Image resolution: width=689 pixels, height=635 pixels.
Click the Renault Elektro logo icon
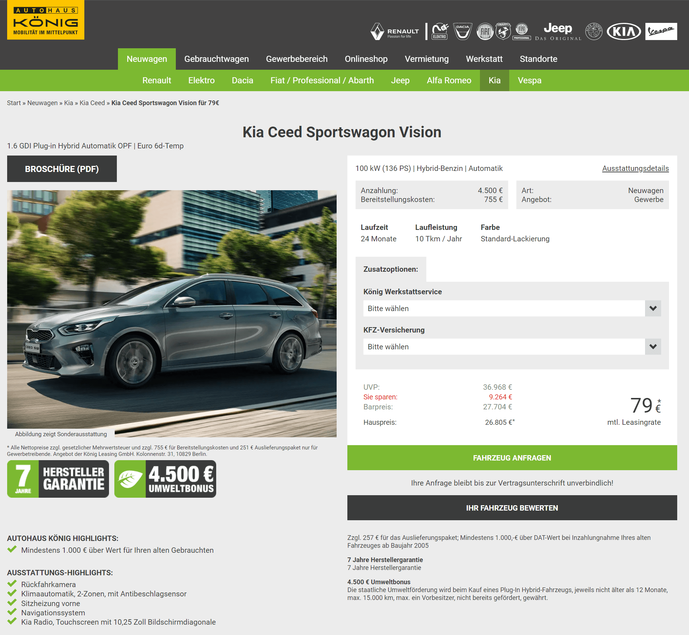click(440, 31)
